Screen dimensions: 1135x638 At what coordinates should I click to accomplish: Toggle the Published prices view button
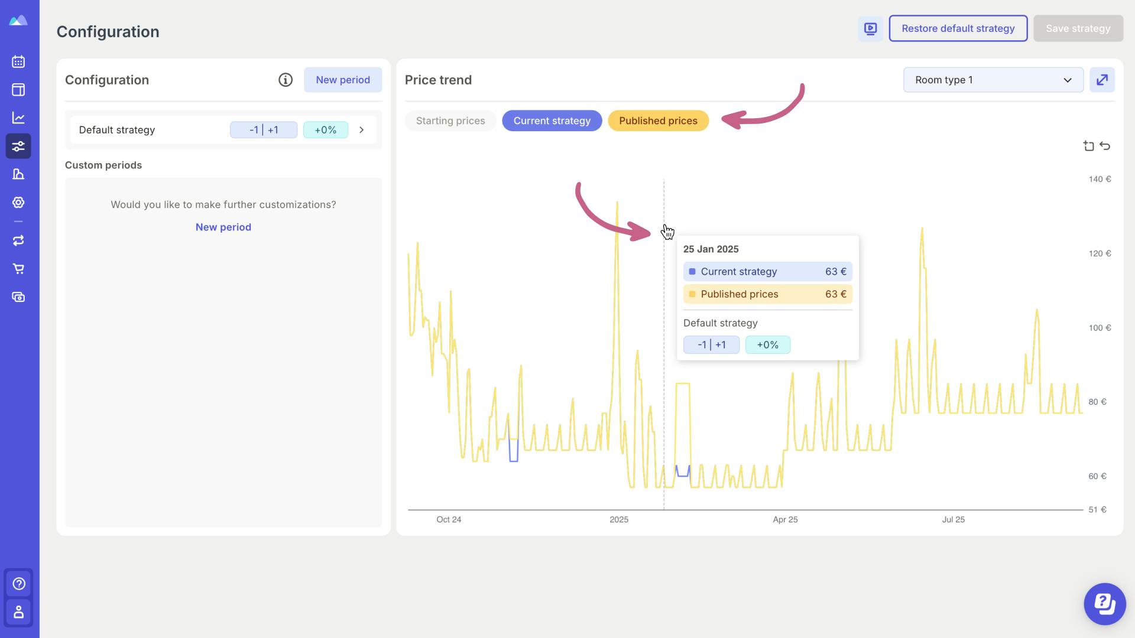[658, 121]
